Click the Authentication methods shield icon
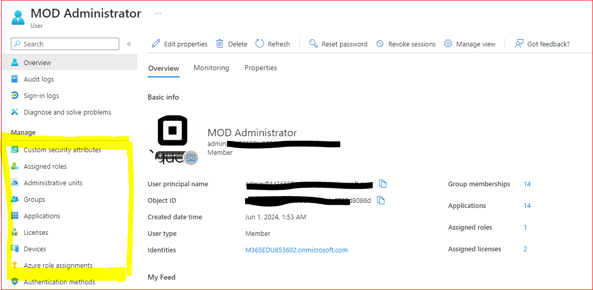 (x=15, y=282)
